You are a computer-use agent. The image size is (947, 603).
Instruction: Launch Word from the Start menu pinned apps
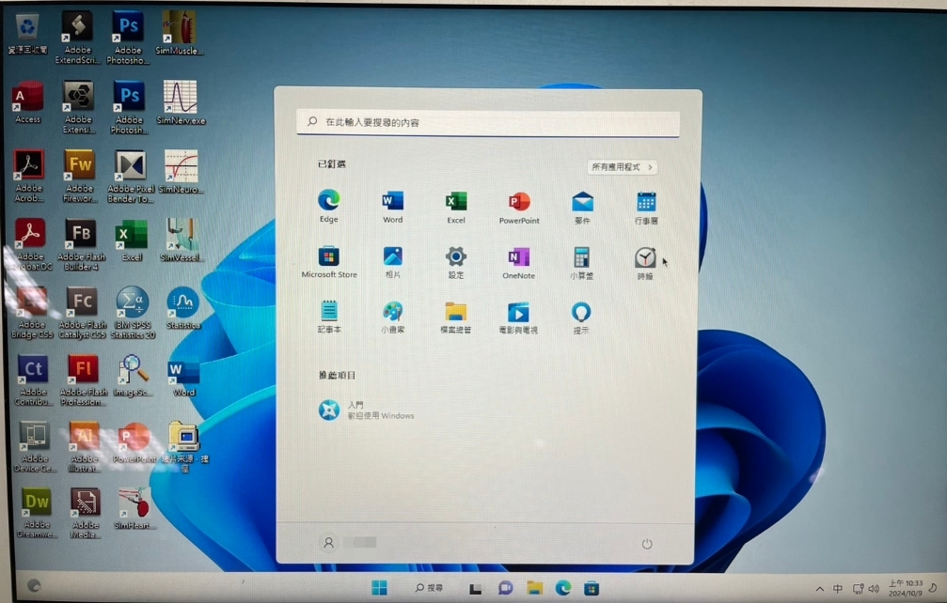[392, 207]
